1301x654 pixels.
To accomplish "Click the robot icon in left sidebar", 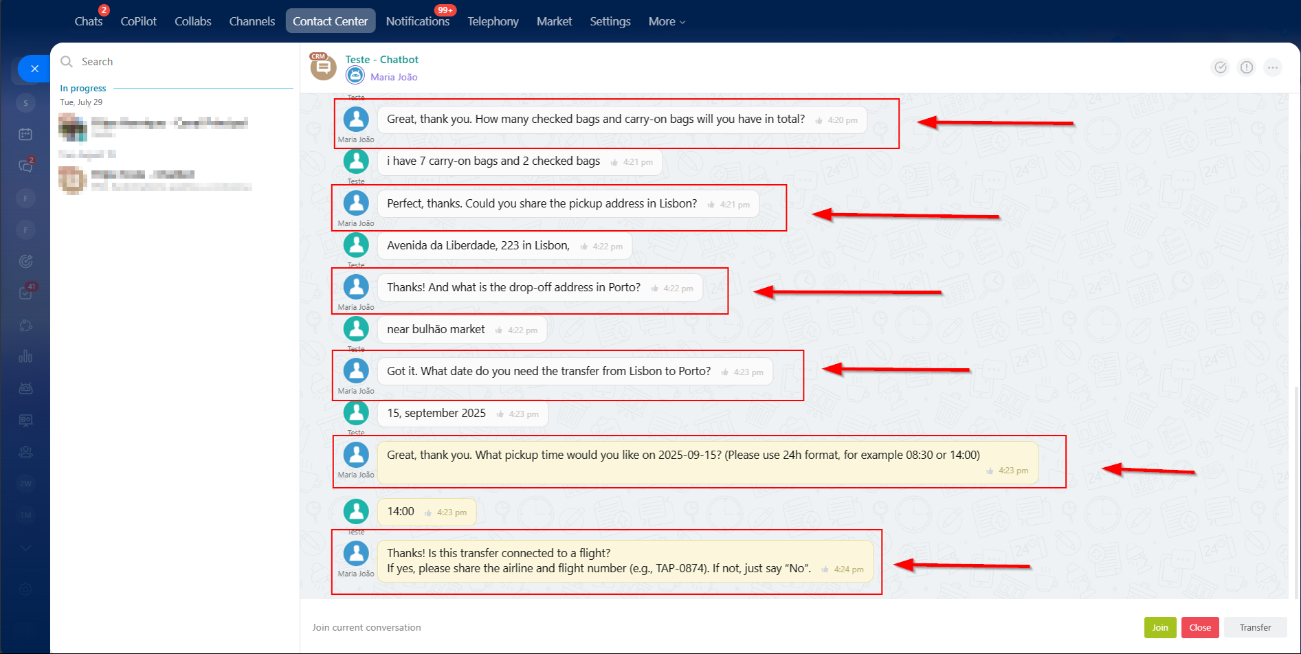I will click(x=25, y=388).
